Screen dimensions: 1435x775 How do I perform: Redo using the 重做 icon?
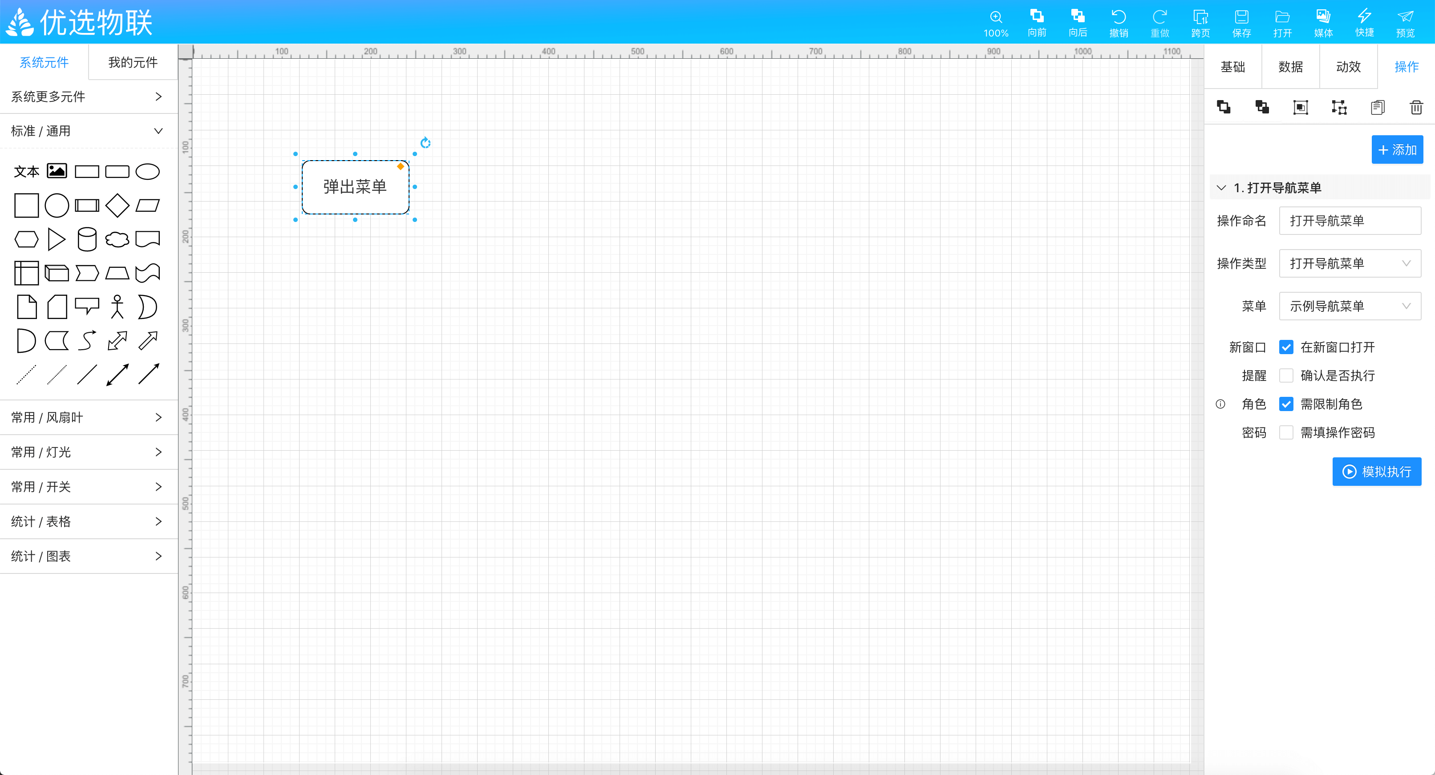coord(1160,24)
